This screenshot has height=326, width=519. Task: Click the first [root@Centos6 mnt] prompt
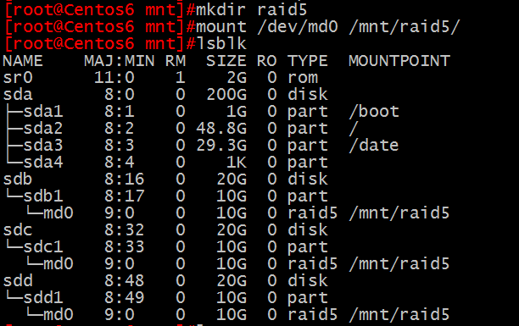(94, 9)
